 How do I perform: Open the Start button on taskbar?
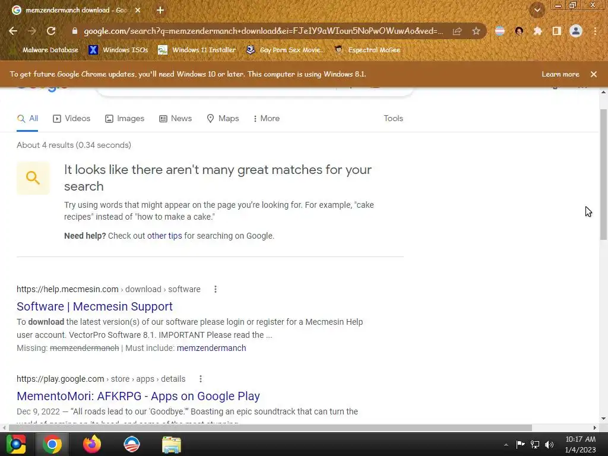click(x=16, y=444)
